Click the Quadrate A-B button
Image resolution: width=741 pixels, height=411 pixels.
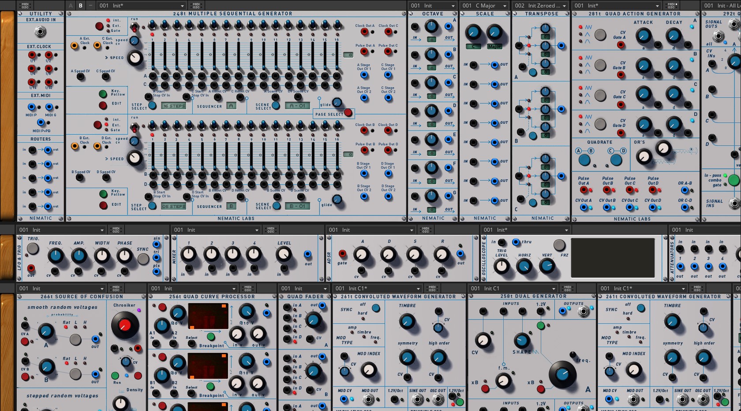point(584,160)
